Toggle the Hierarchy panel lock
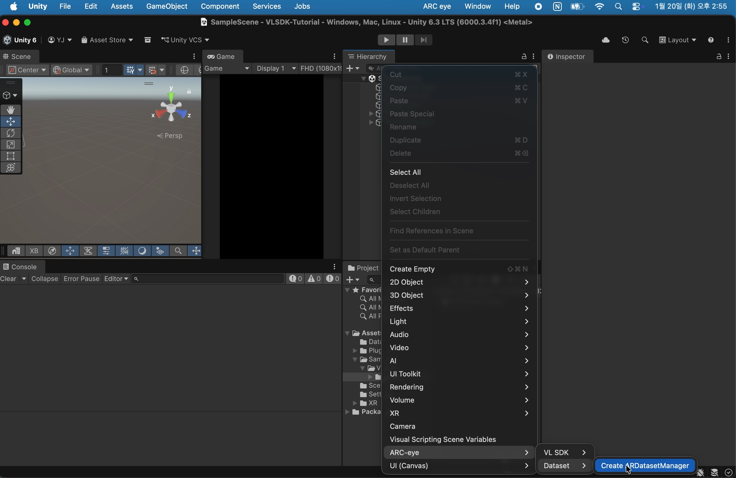Viewport: 736px width, 478px height. [x=524, y=57]
